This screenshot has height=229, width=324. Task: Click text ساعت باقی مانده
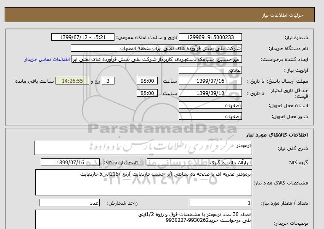(35, 81)
